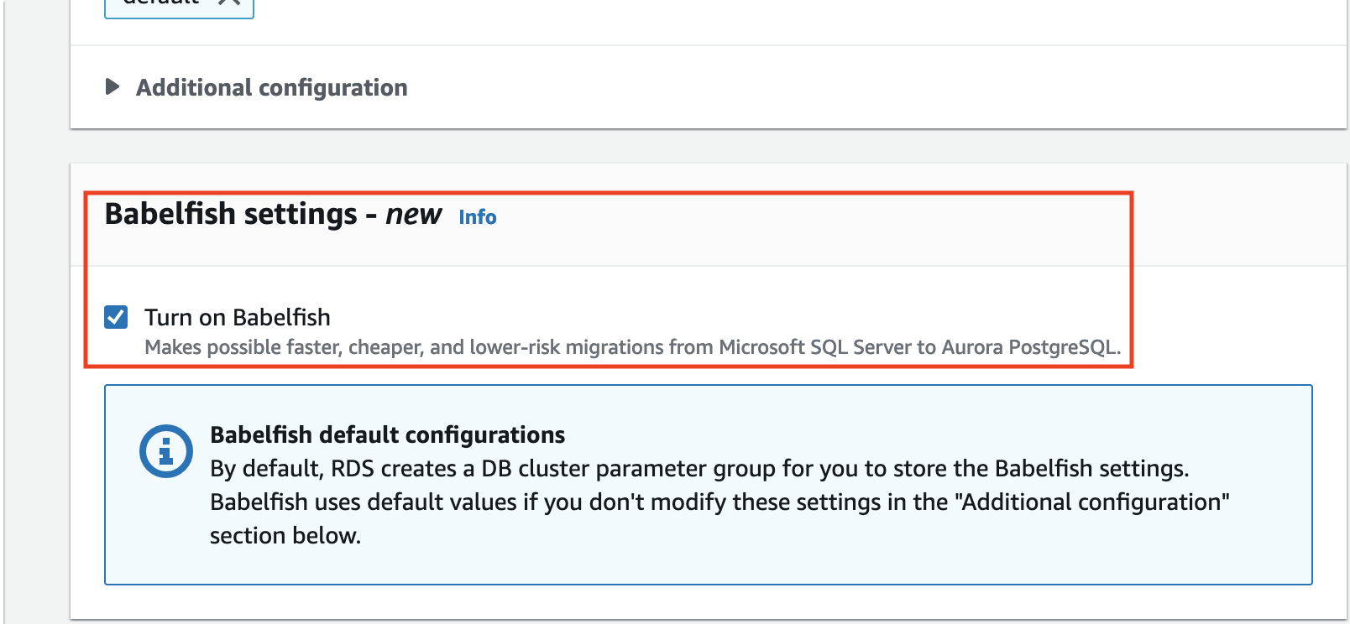Click the Additional configuration heading text
This screenshot has width=1350, height=624.
click(x=271, y=87)
